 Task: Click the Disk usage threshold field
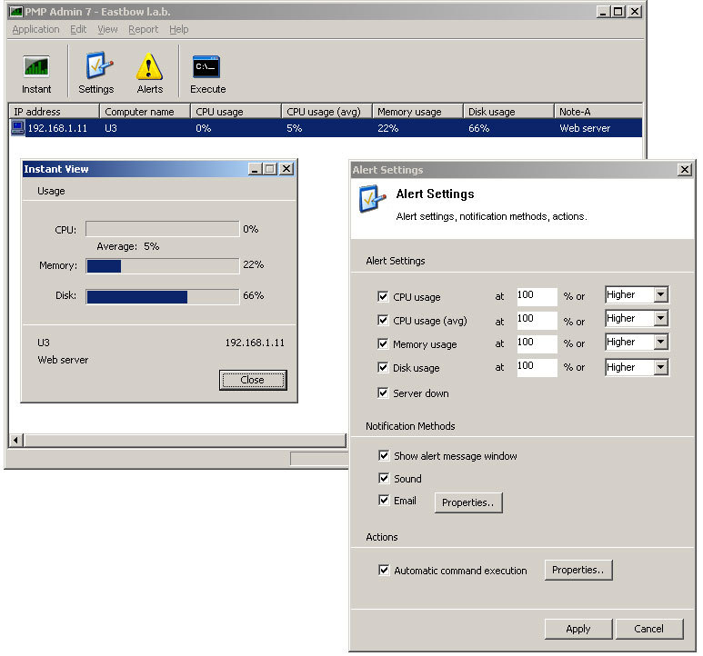point(537,367)
